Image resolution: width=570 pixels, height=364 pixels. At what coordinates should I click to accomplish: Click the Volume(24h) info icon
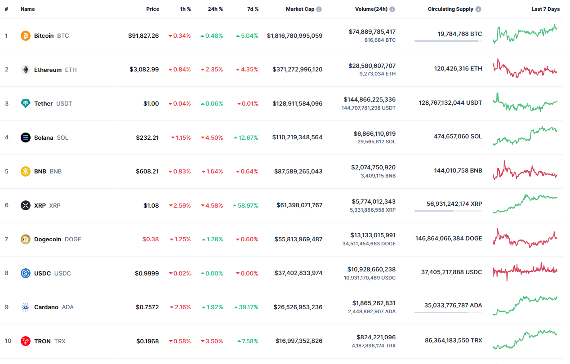[392, 9]
